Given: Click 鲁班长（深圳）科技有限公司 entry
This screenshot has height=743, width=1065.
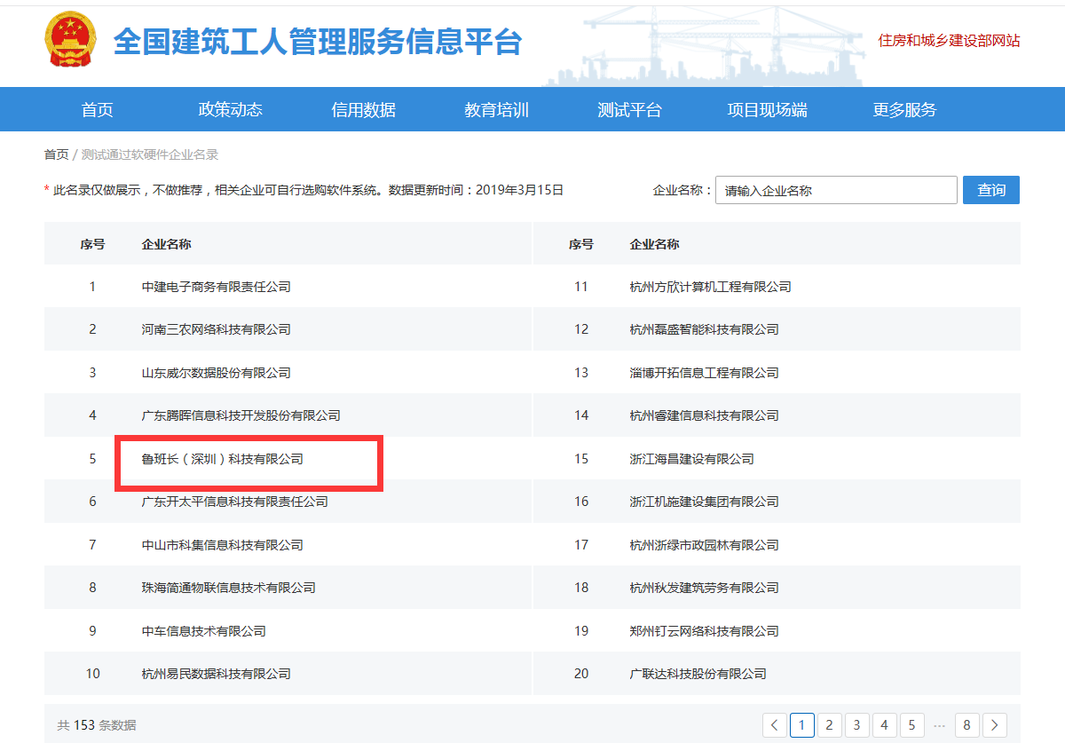Looking at the screenshot, I should (223, 459).
